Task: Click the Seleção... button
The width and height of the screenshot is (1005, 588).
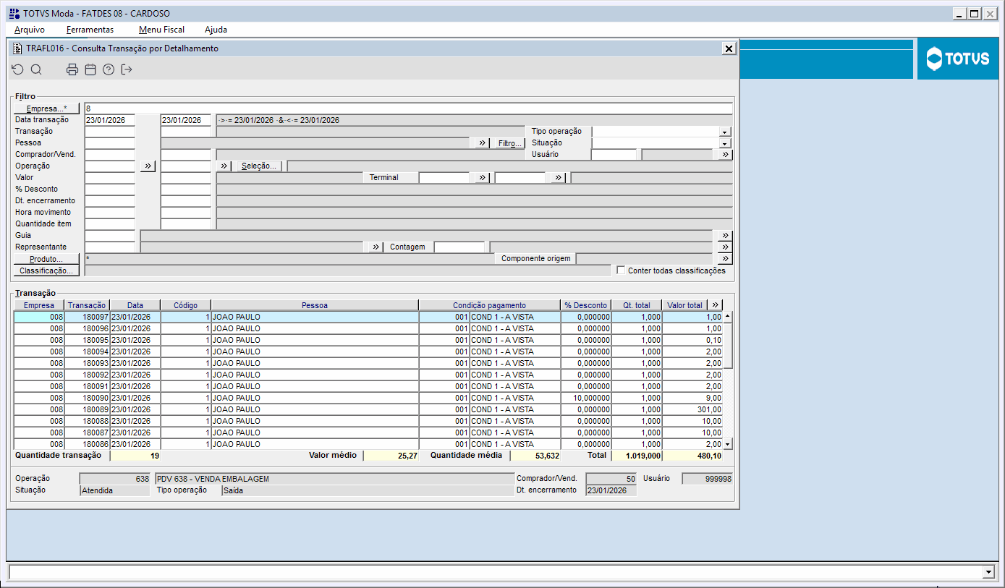Action: click(x=259, y=166)
